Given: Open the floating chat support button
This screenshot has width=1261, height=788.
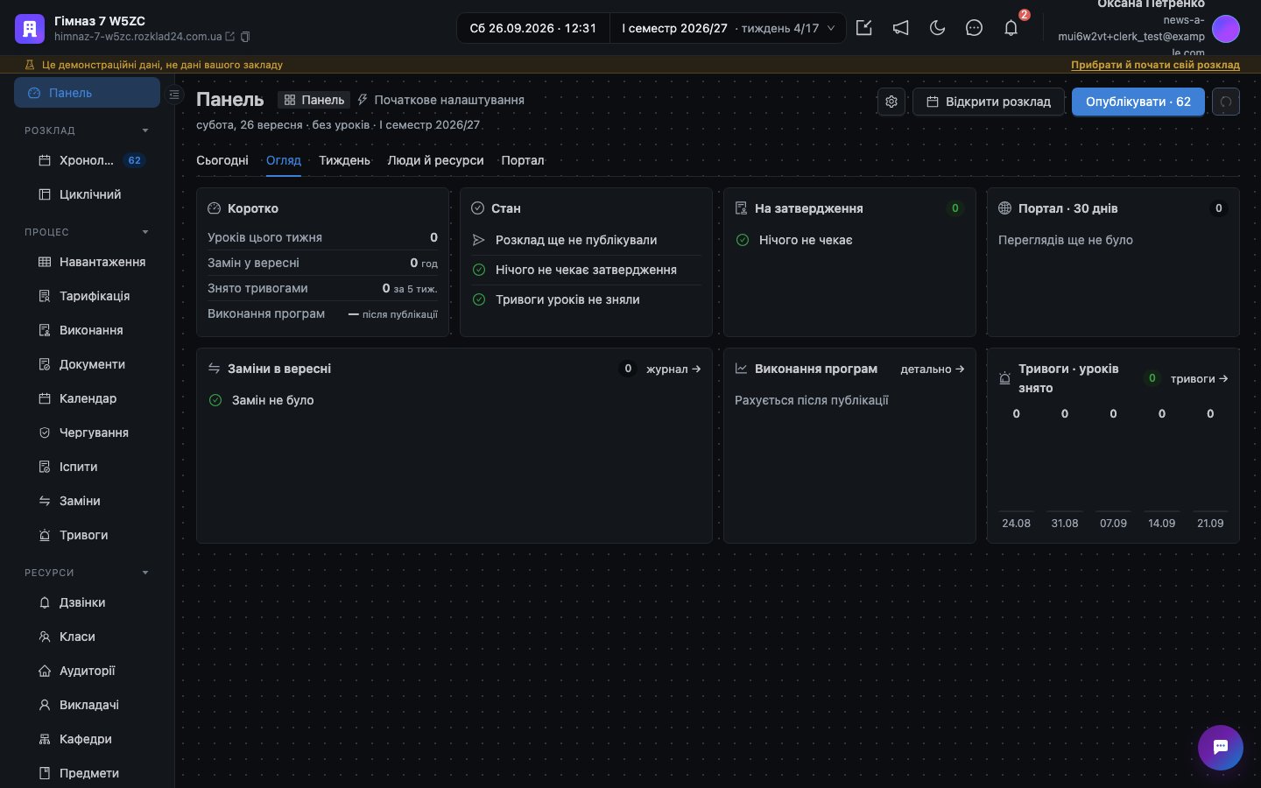Looking at the screenshot, I should tap(1221, 748).
